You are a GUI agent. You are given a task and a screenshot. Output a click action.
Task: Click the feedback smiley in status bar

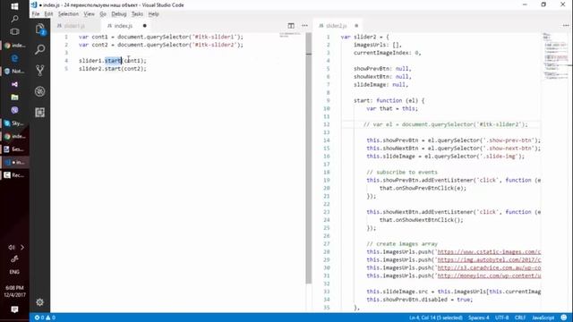pos(564,318)
